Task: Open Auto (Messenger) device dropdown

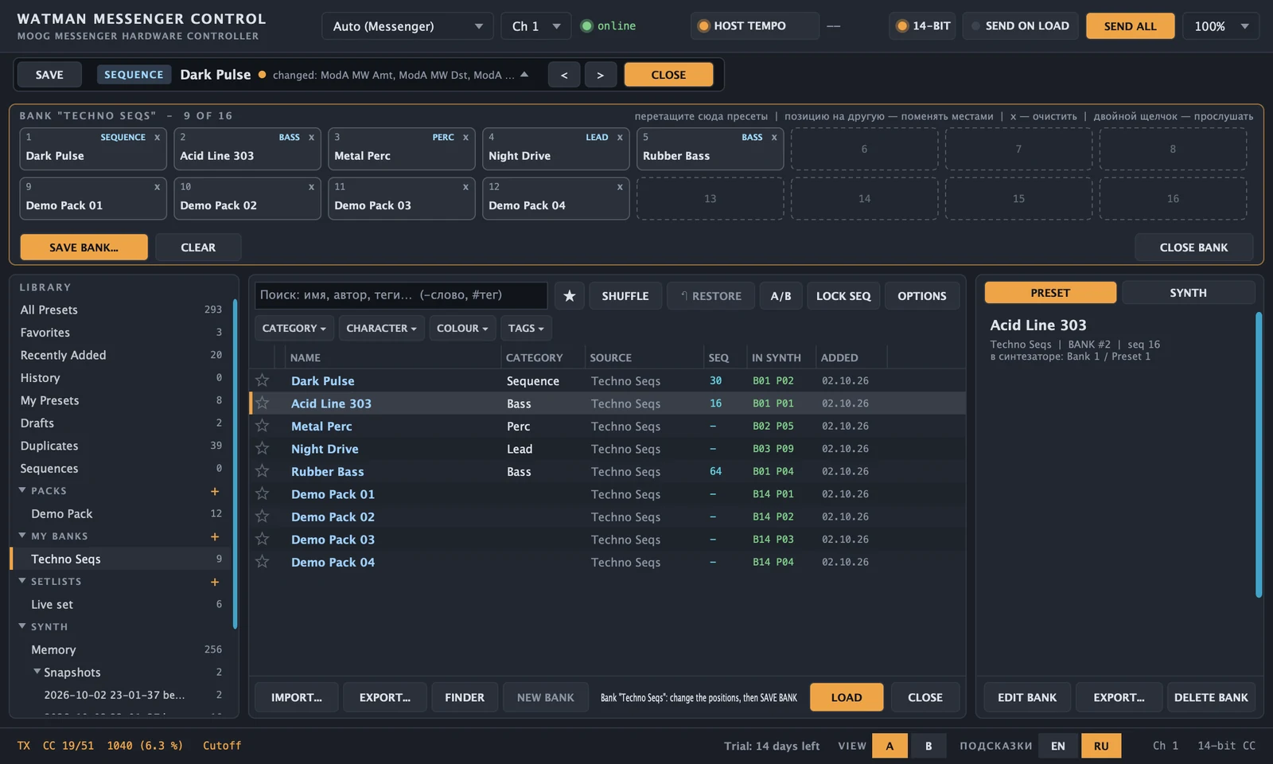Action: click(408, 26)
